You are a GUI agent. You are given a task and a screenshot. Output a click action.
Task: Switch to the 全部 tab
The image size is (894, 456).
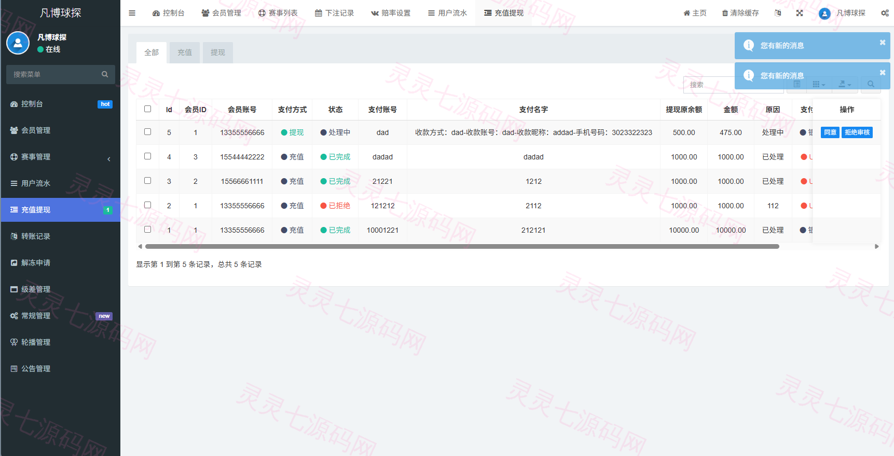point(152,52)
